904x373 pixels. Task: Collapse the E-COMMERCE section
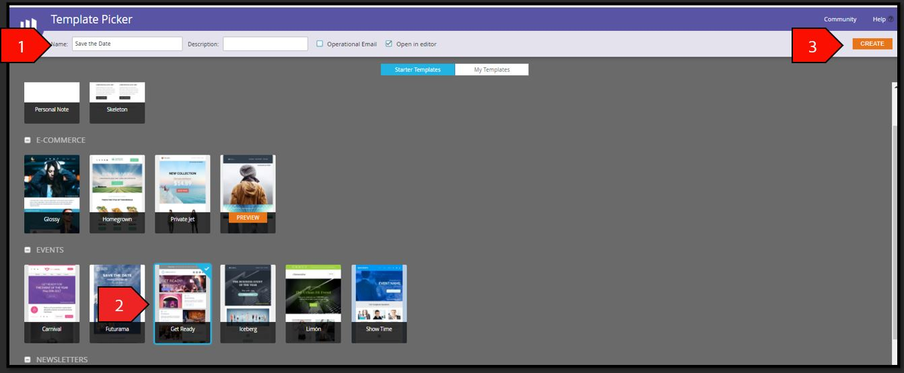point(28,140)
